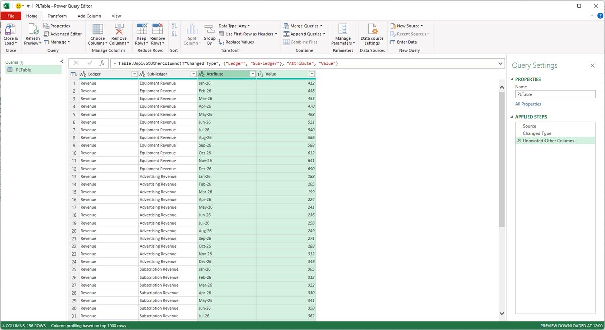605x330 pixels.
Task: Click the smiley feedback icon in title bar
Action: click(x=18, y=6)
